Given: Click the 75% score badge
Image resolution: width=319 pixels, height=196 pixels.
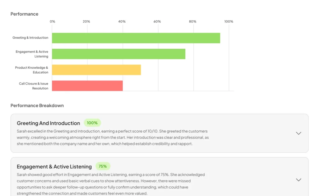Looking at the screenshot, I should (x=103, y=166).
